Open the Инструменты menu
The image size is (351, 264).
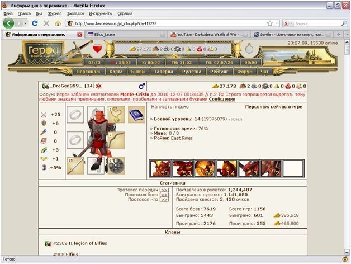(101, 13)
